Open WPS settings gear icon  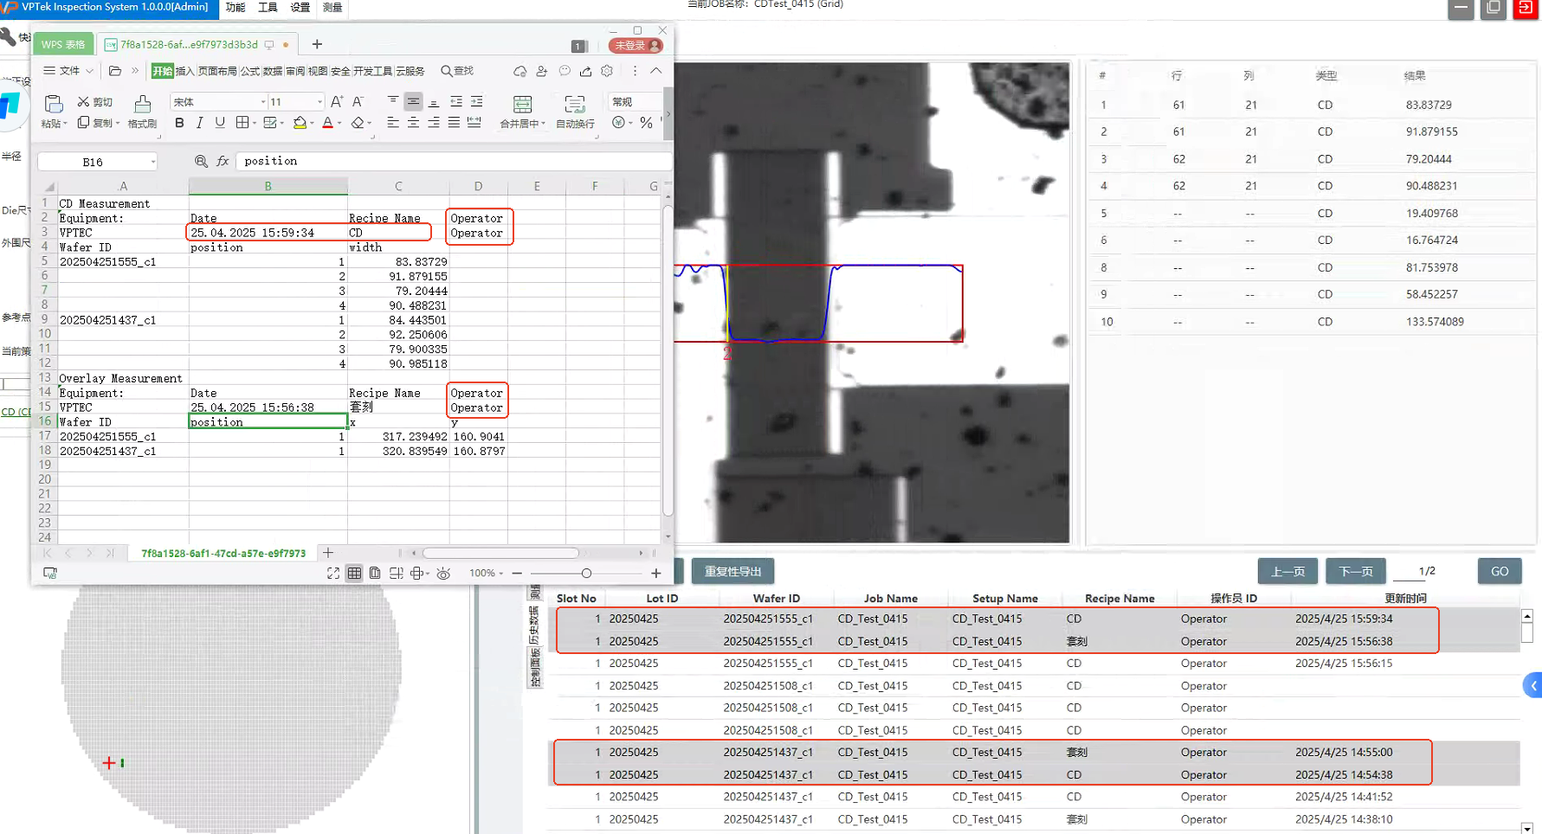(607, 71)
